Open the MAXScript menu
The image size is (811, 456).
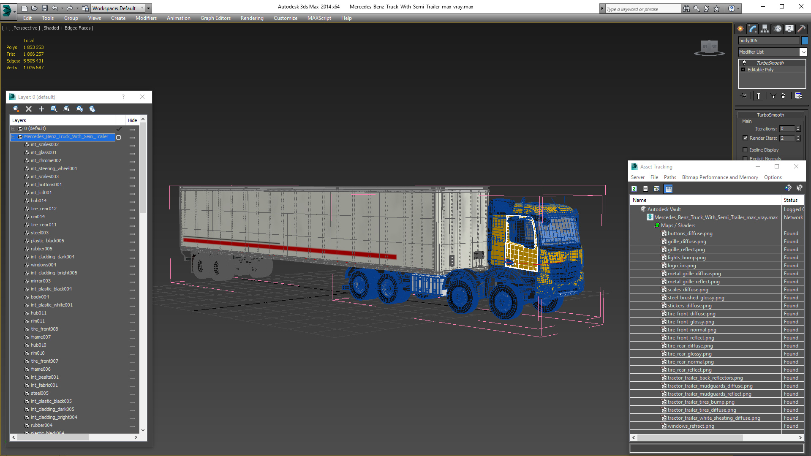click(319, 18)
